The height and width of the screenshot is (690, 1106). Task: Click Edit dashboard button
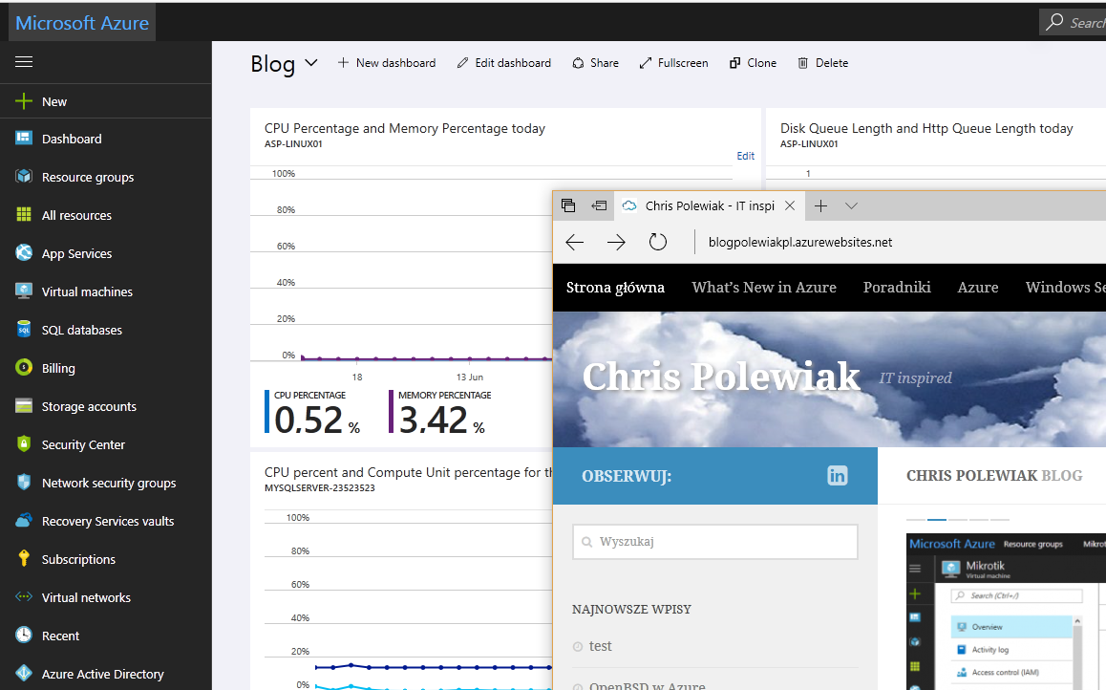point(503,63)
